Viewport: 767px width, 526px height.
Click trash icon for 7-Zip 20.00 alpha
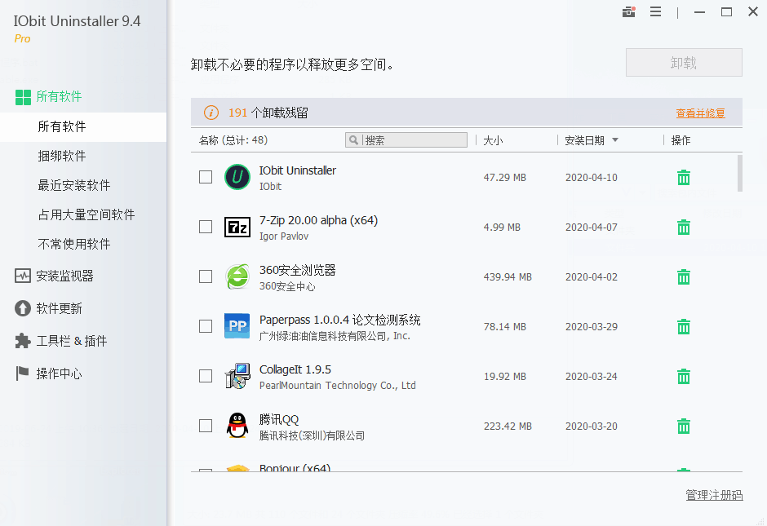pos(684,228)
